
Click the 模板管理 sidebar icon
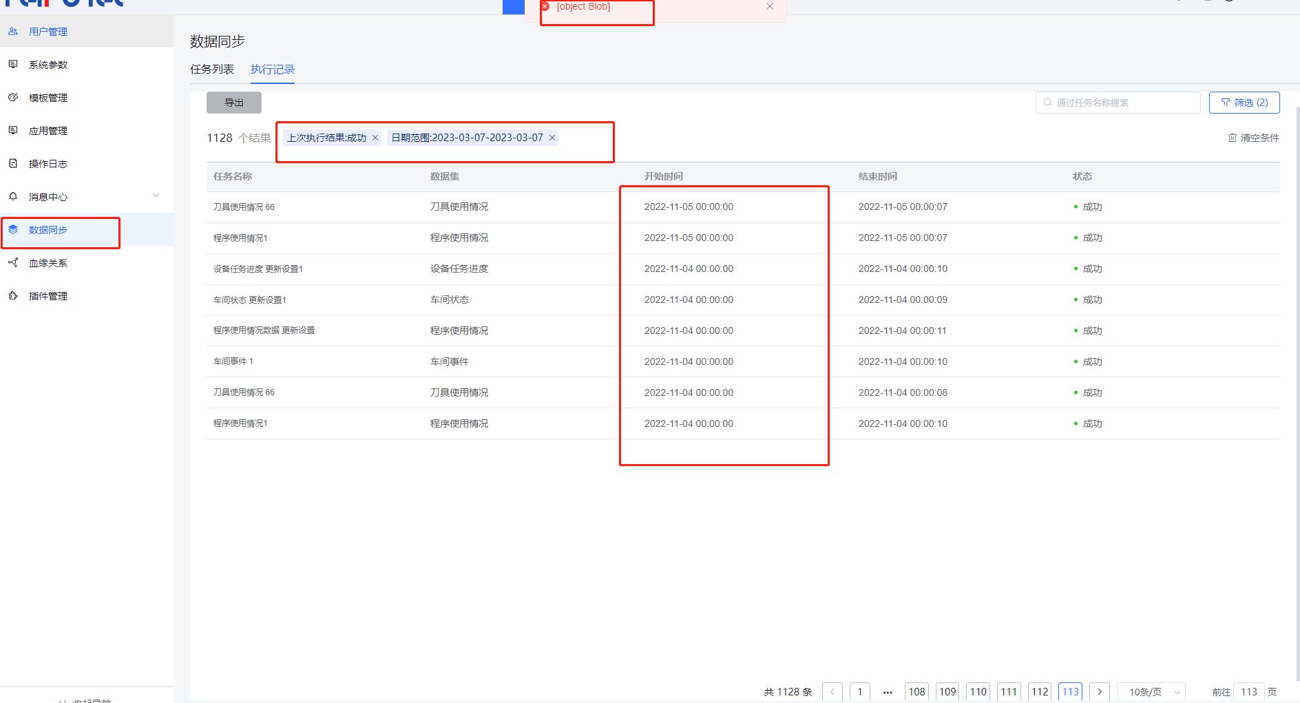tap(13, 98)
